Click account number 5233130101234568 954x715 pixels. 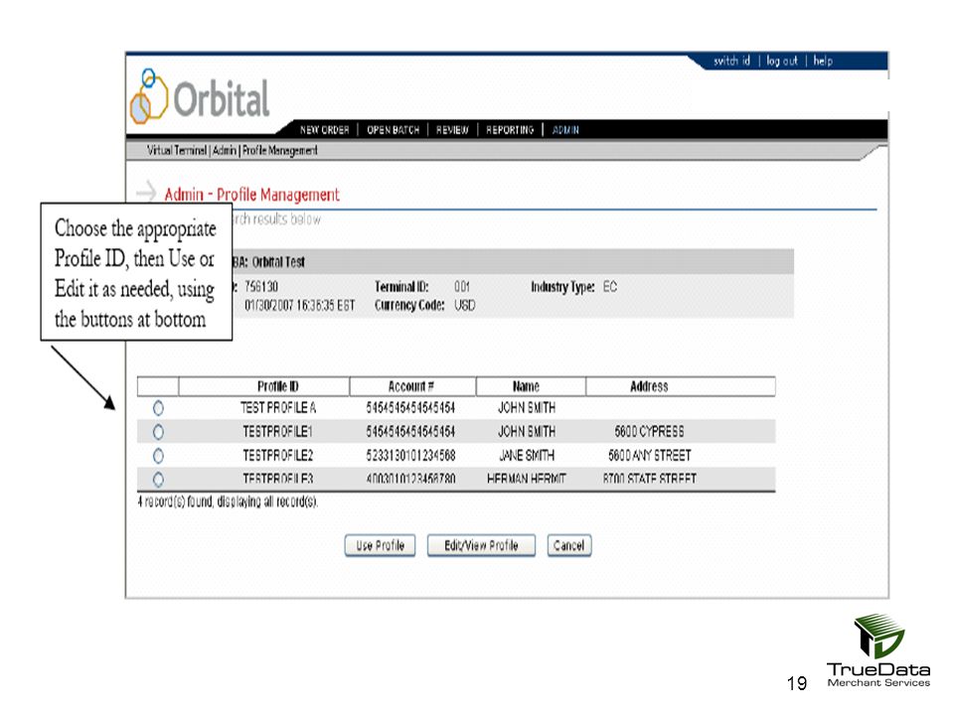(x=410, y=456)
